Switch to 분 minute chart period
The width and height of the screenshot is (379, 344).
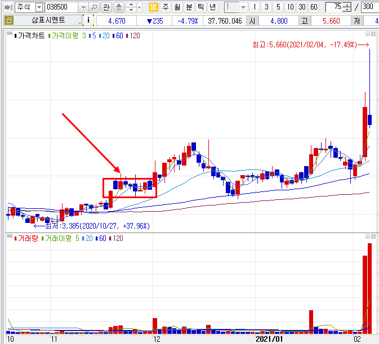click(x=189, y=7)
